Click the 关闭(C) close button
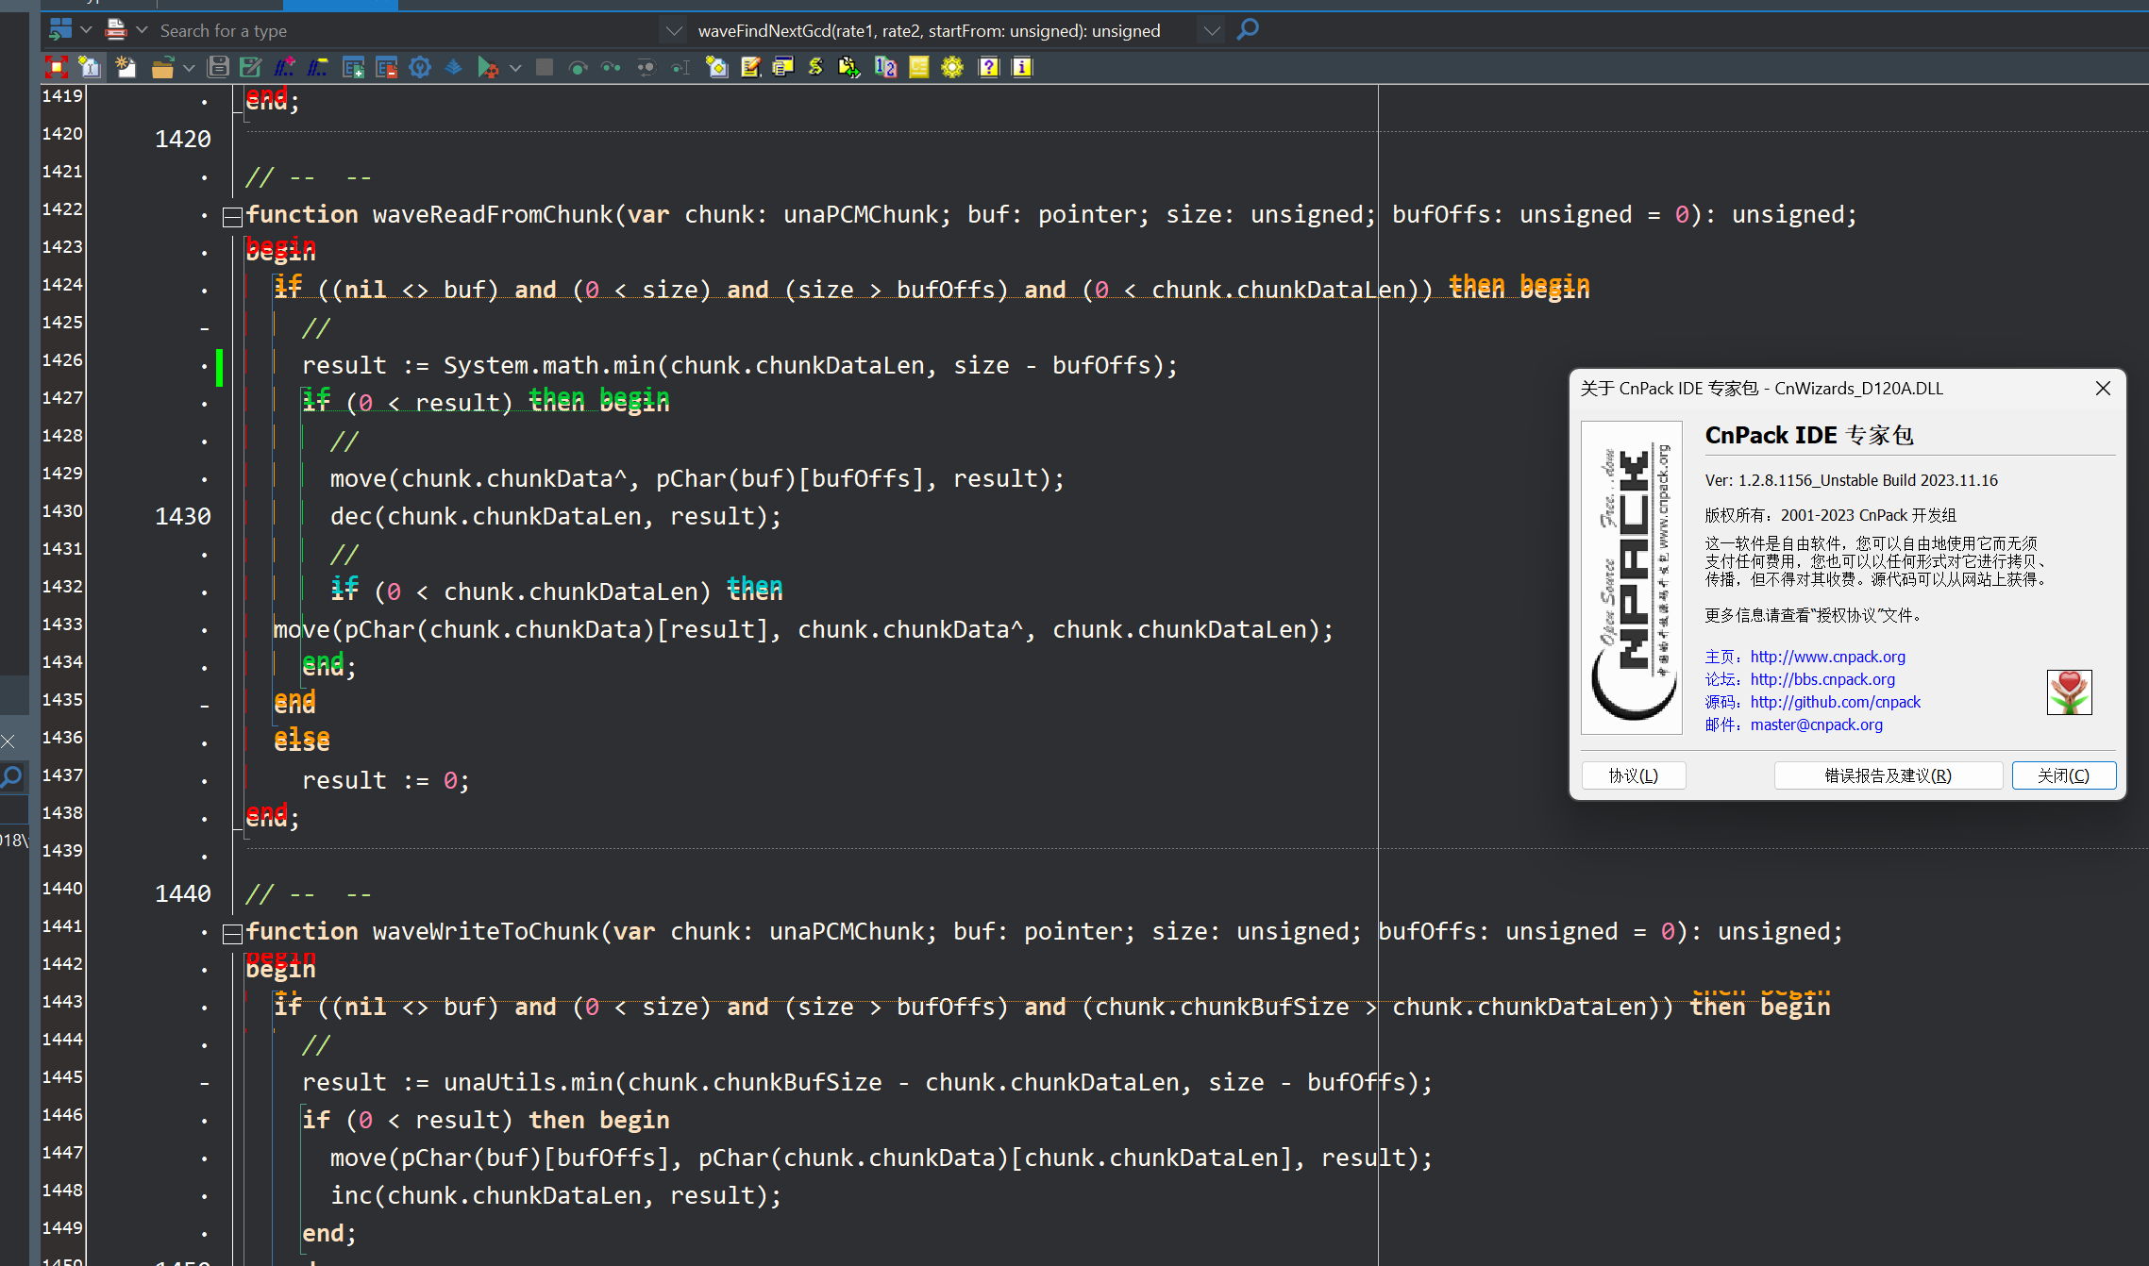This screenshot has width=2149, height=1266. [x=2064, y=775]
